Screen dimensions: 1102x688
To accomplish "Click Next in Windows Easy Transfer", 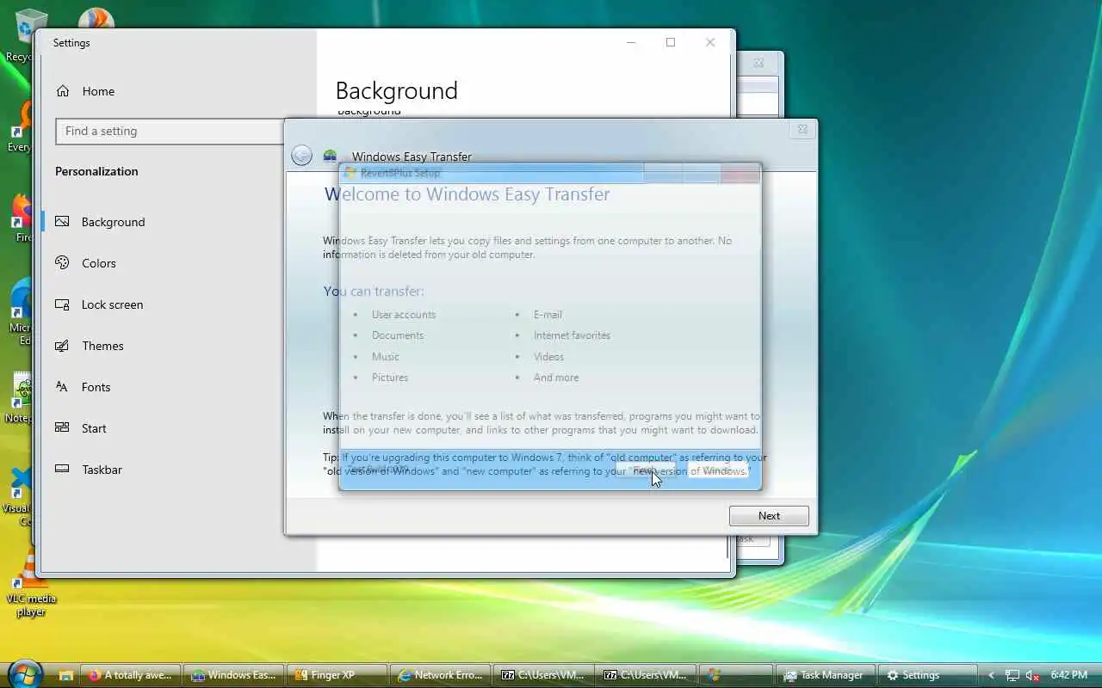I will tap(769, 516).
